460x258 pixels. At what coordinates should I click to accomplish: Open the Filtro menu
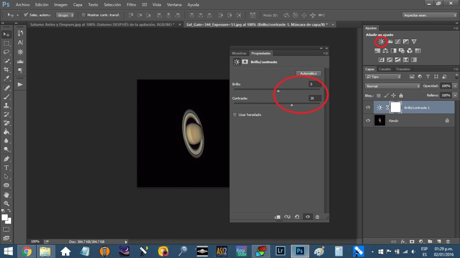coord(131,5)
